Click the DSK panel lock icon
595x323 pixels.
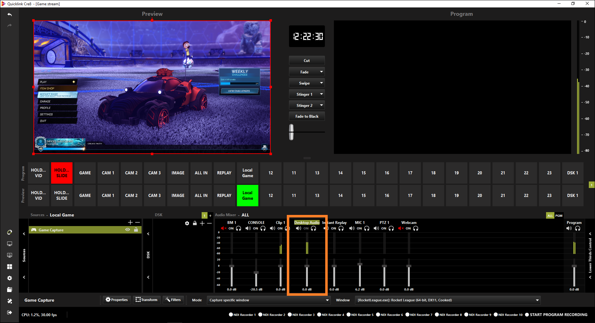195,223
